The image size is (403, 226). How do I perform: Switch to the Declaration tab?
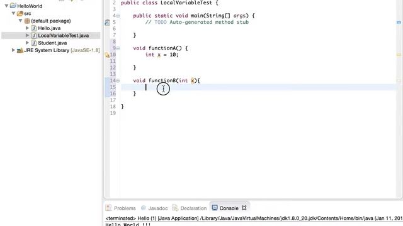[193, 208]
